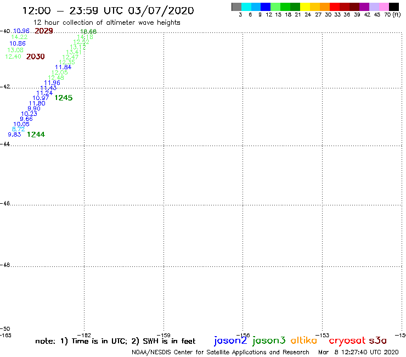The height and width of the screenshot is (357, 406).
Task: Click the 2030 pass time label
Action: point(36,57)
